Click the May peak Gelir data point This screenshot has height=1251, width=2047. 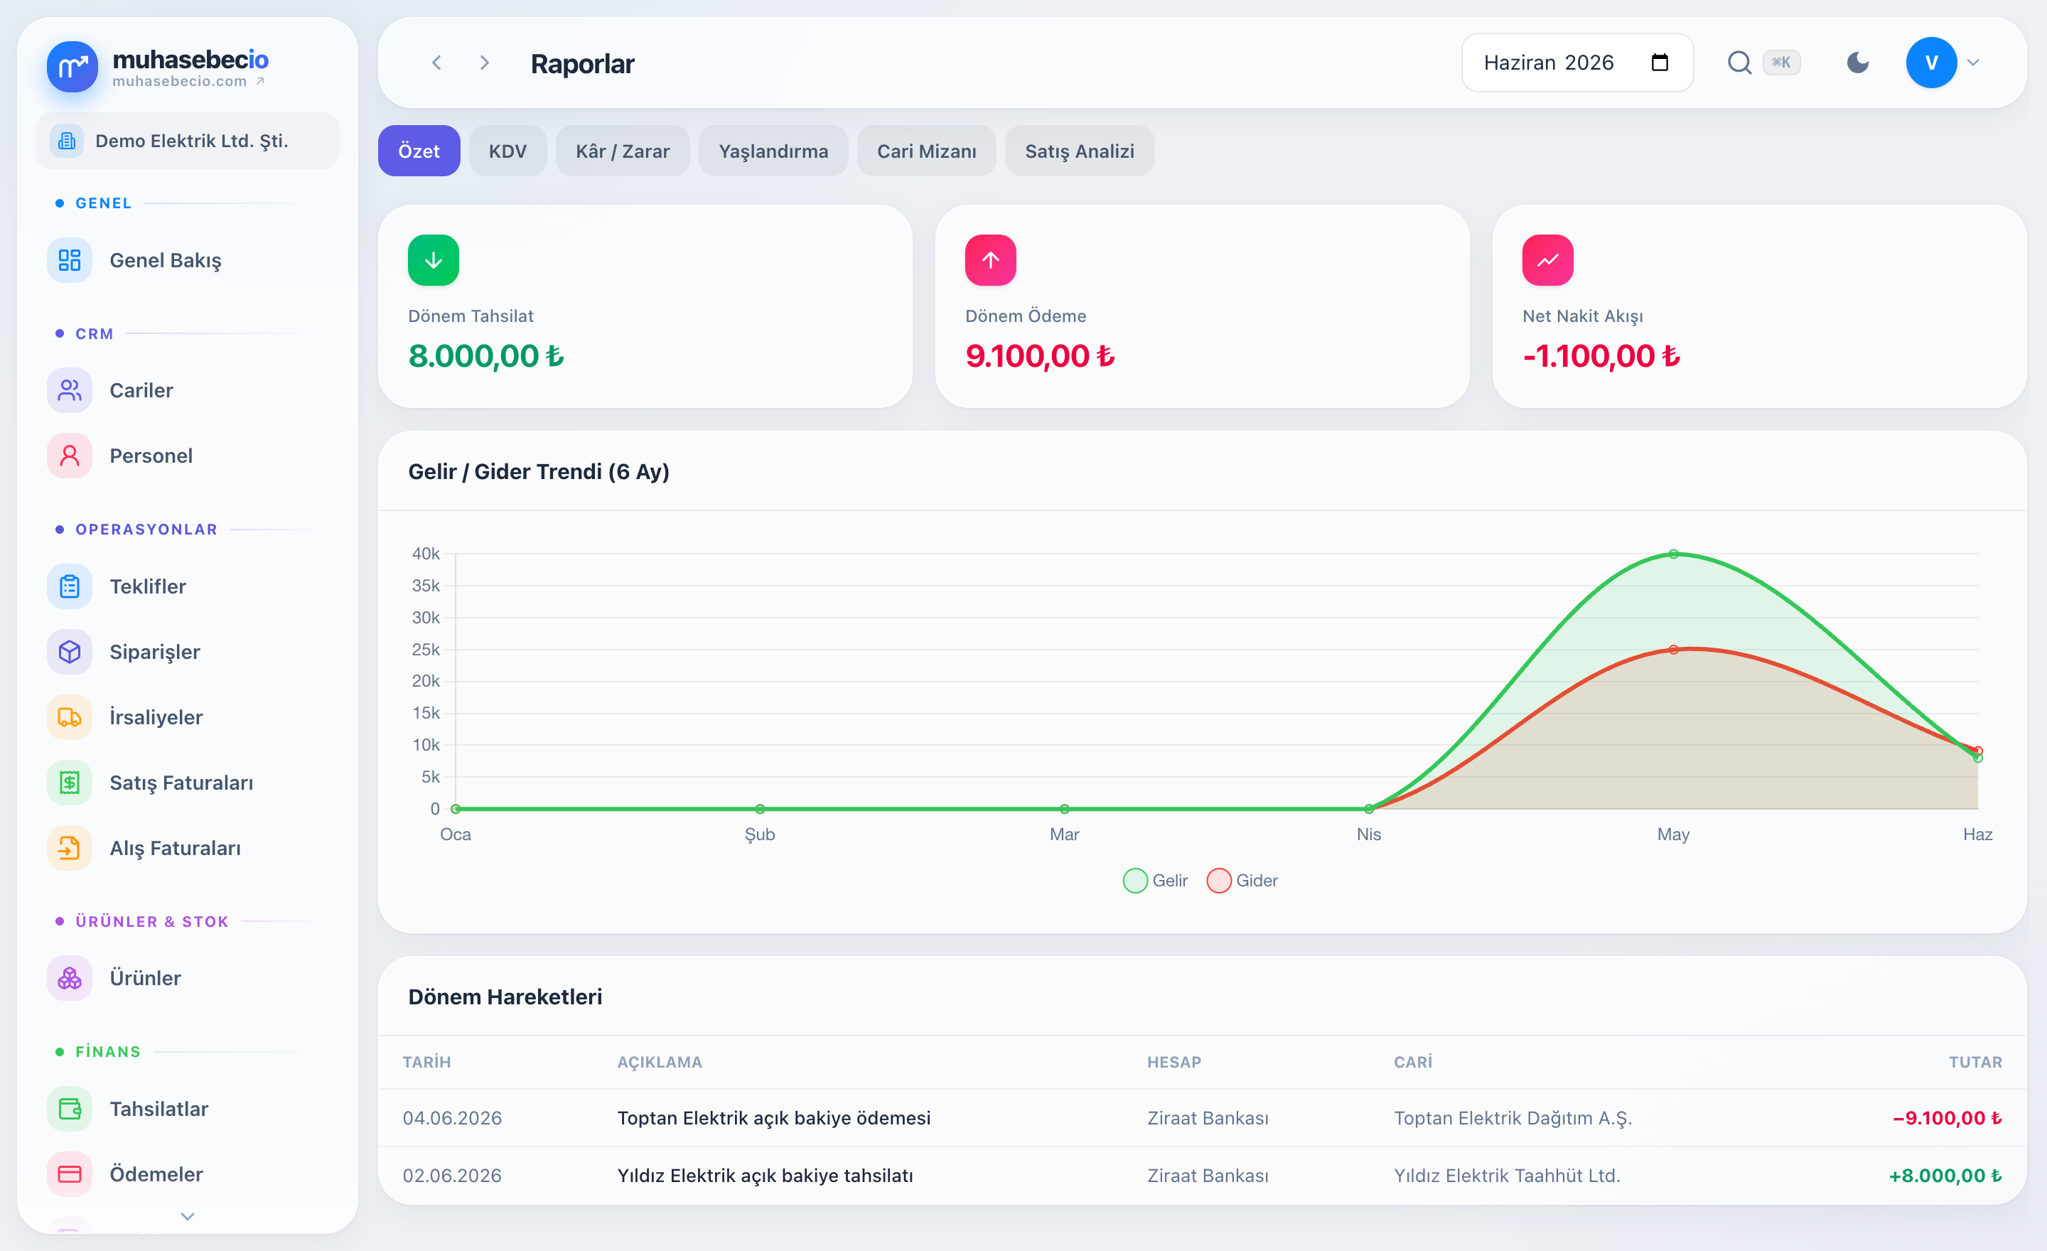click(x=1673, y=554)
